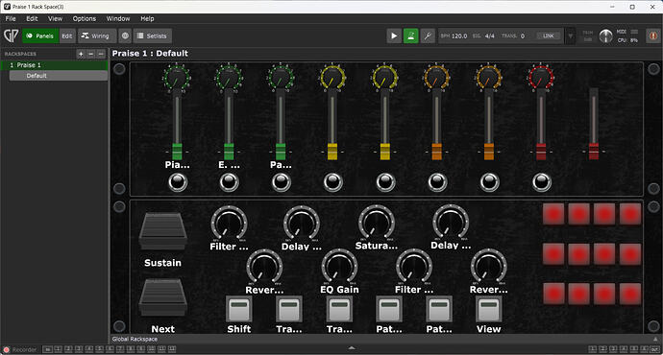The height and width of the screenshot is (355, 663).
Task: Switch to Edit mode
Action: 67,35
